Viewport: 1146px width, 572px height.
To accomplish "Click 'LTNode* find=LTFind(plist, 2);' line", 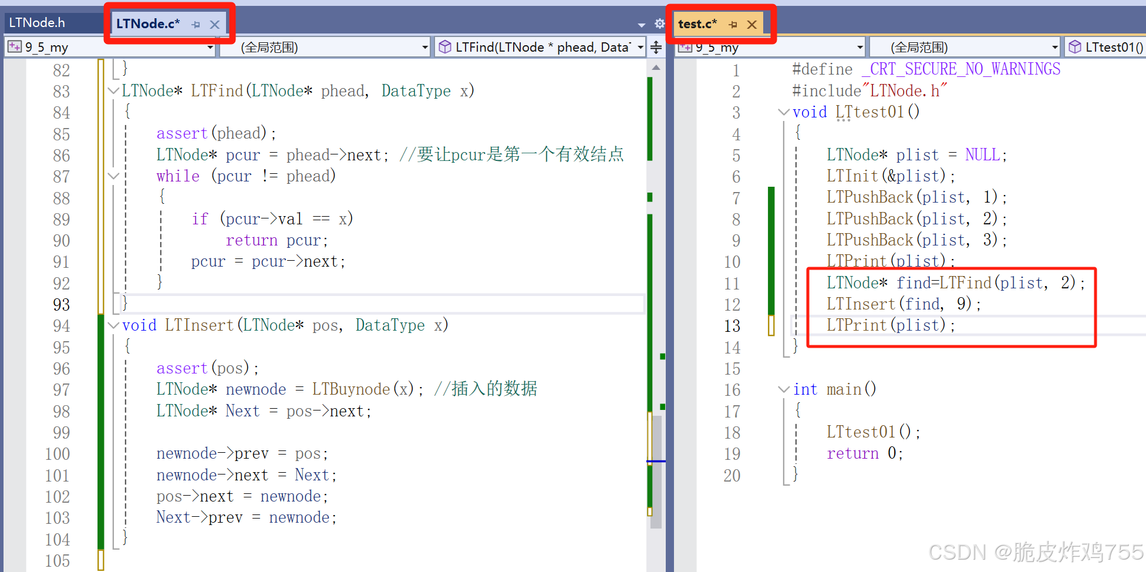I will [x=956, y=283].
